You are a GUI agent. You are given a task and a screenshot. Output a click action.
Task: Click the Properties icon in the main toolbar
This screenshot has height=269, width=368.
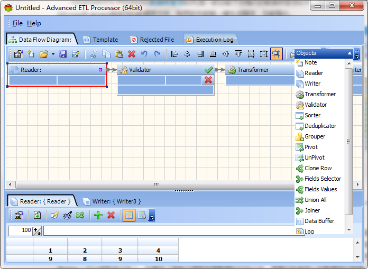pyautogui.click(x=19, y=54)
